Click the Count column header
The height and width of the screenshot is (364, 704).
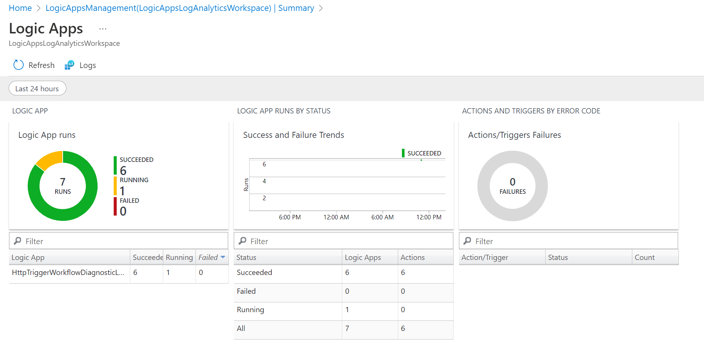(x=644, y=257)
